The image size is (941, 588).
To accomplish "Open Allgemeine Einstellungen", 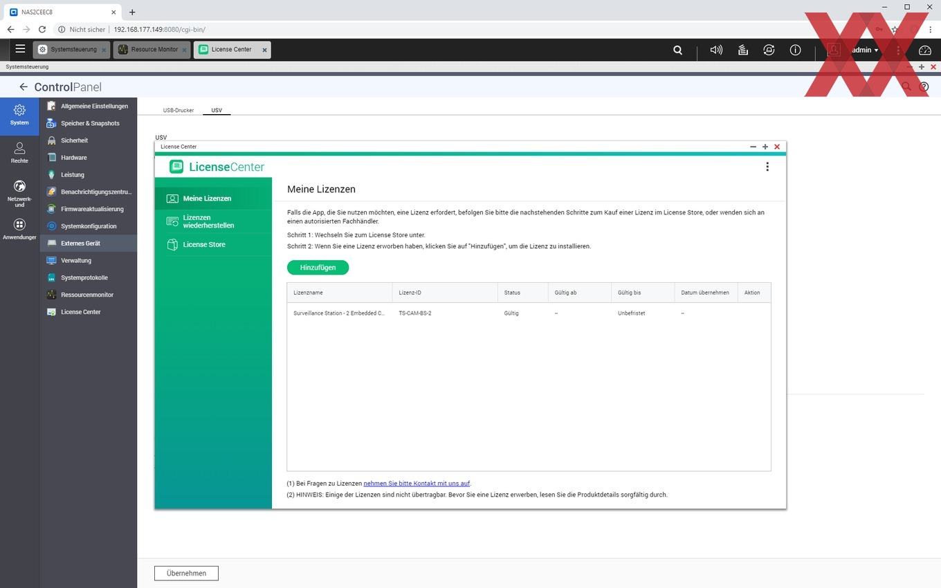I will (88, 106).
